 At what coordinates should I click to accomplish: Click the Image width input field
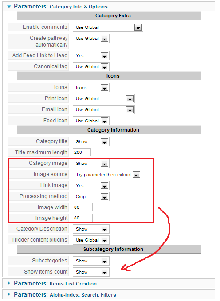pyautogui.click(x=82, y=207)
